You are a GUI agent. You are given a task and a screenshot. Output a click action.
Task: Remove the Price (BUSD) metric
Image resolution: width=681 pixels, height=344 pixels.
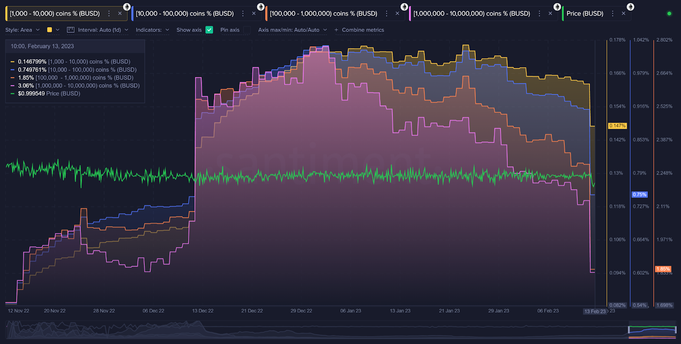point(624,14)
